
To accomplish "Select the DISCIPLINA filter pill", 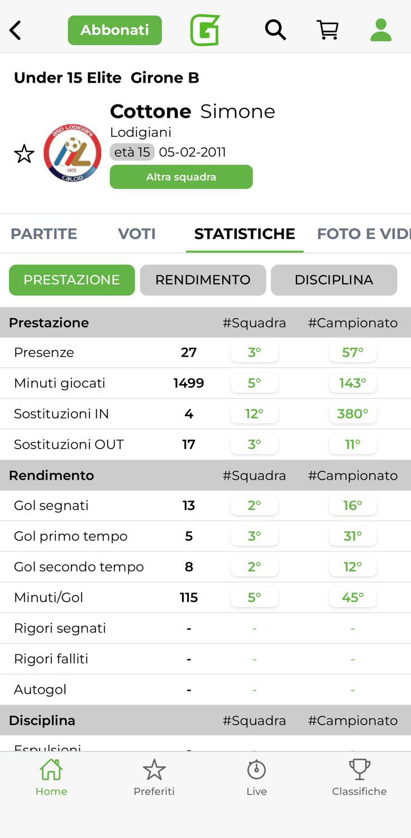I will click(334, 280).
